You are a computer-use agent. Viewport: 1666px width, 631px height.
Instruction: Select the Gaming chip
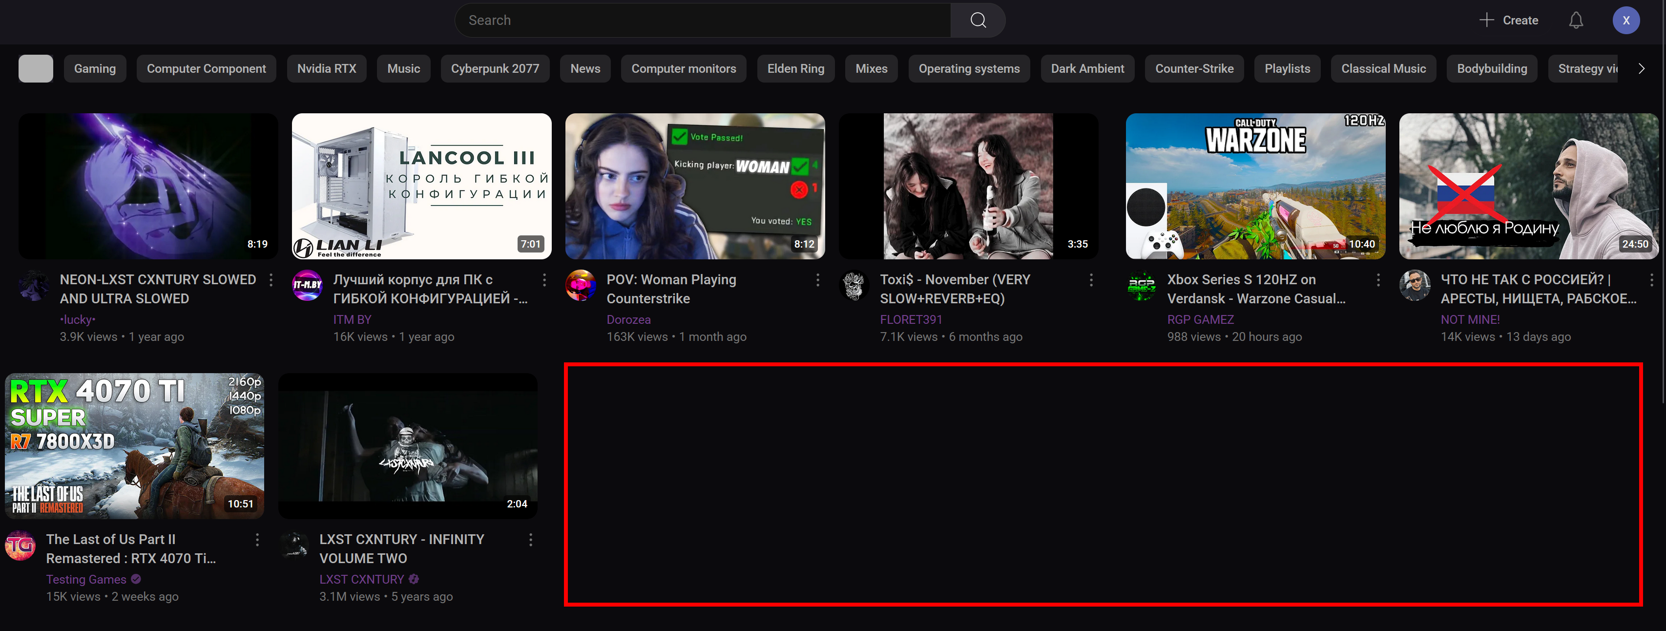click(x=95, y=68)
